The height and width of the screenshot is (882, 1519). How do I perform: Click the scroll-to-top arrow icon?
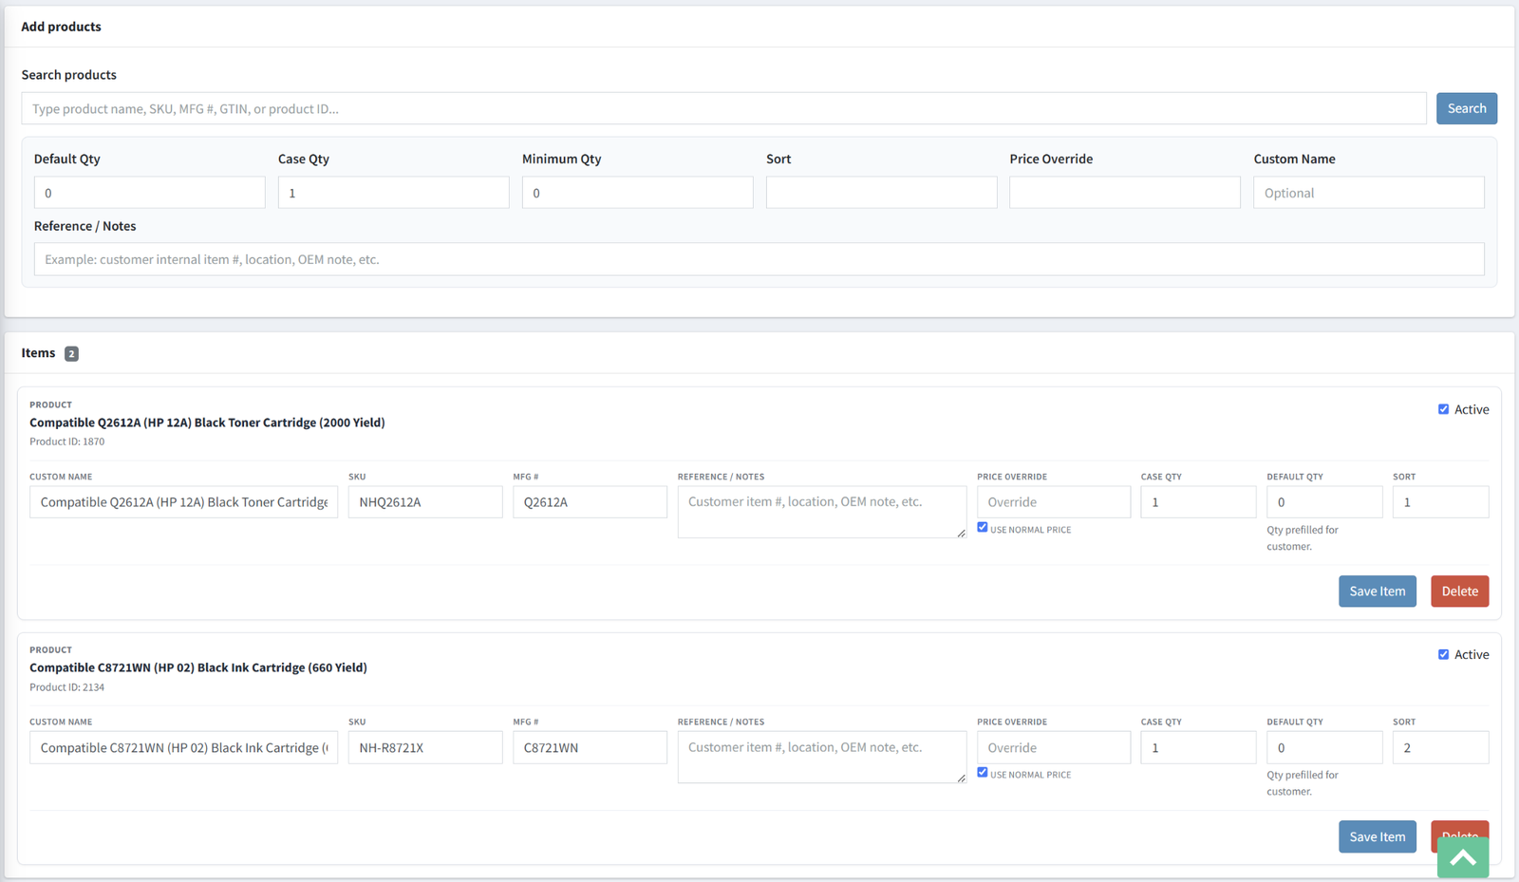[1462, 858]
